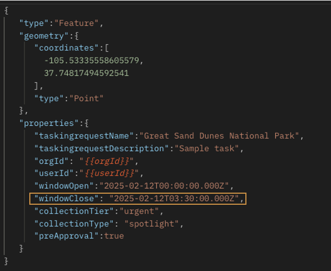Click the opening bracket after "coordinates"

click(x=107, y=48)
